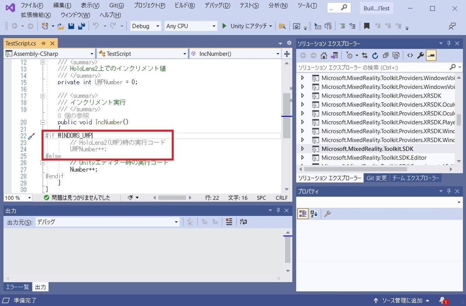Image resolution: width=466 pixels, height=306 pixels.
Task: Click the Redo arrow in the toolbar
Action: click(113, 26)
